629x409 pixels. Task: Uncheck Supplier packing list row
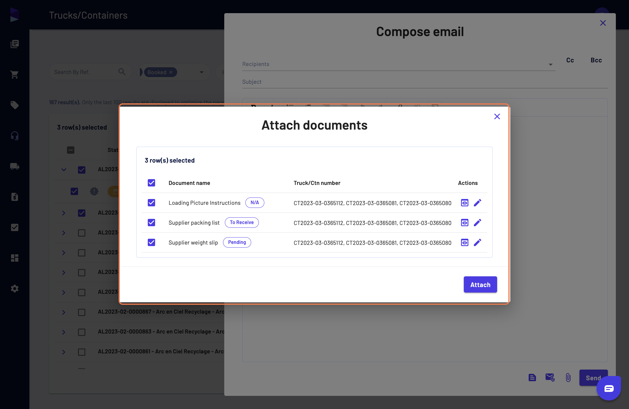click(151, 223)
